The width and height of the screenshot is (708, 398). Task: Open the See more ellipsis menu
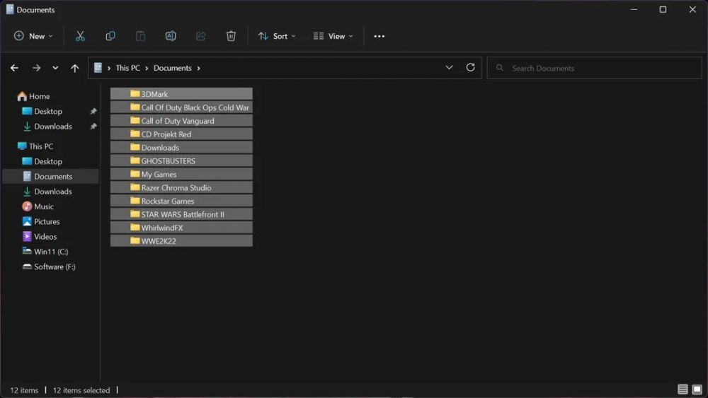pyautogui.click(x=379, y=36)
